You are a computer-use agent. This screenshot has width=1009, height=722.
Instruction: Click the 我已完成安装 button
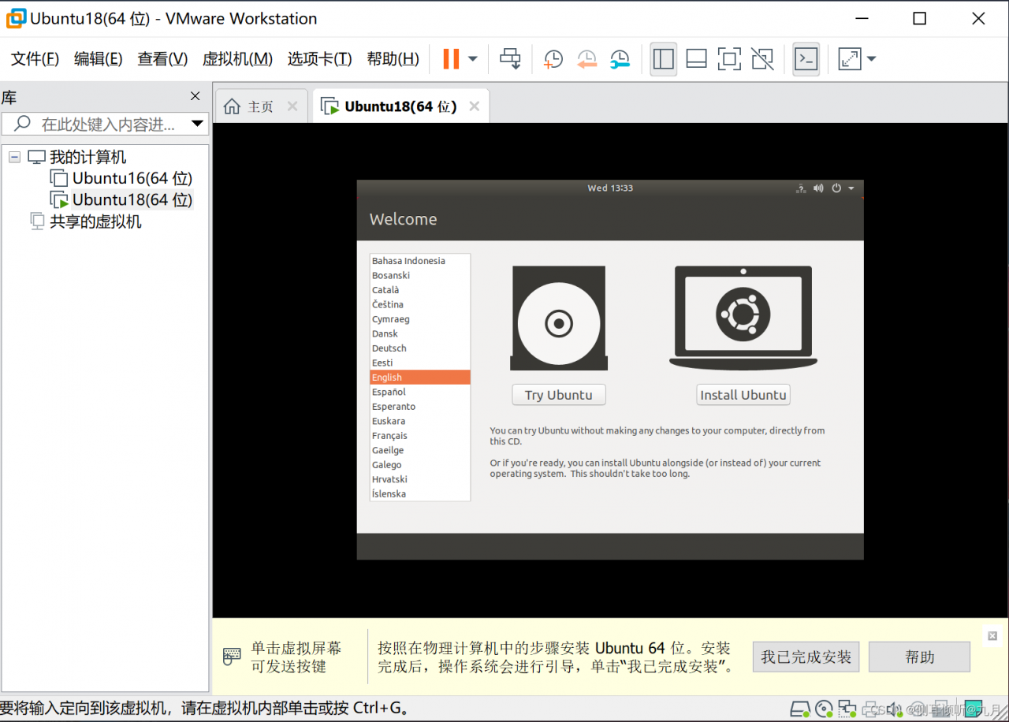pyautogui.click(x=806, y=657)
